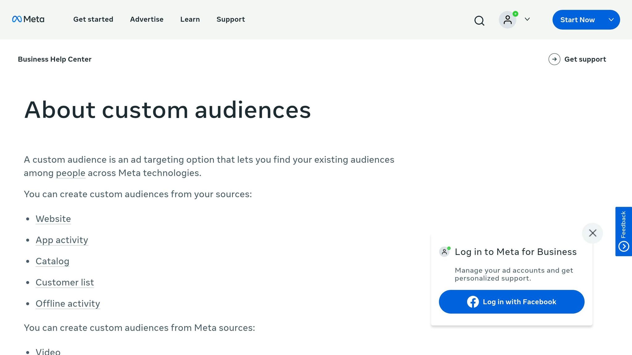632x355 pixels.
Task: Click Log in with Facebook button
Action: [512, 302]
